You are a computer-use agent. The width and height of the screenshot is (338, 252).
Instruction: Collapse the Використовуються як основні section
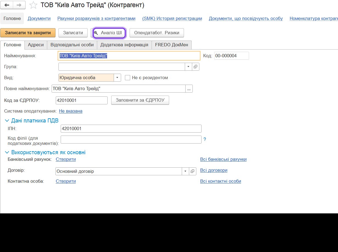[7, 153]
